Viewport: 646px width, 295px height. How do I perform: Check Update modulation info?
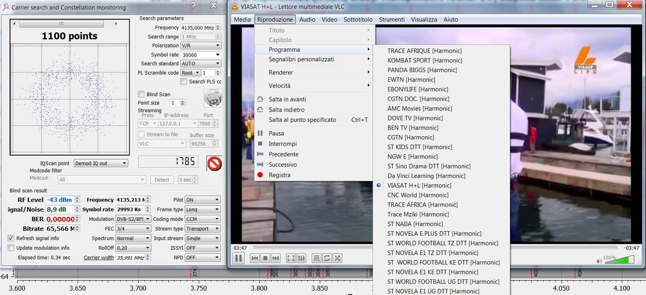click(x=11, y=248)
